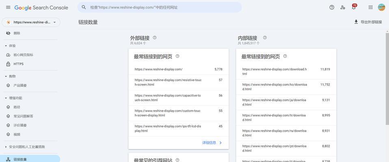Image resolution: width=389 pixels, height=162 pixels.
Task: Click the links sitemap icon beside 链接数量
Action: click(x=8, y=160)
